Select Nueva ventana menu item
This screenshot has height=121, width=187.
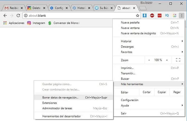click(149, 28)
